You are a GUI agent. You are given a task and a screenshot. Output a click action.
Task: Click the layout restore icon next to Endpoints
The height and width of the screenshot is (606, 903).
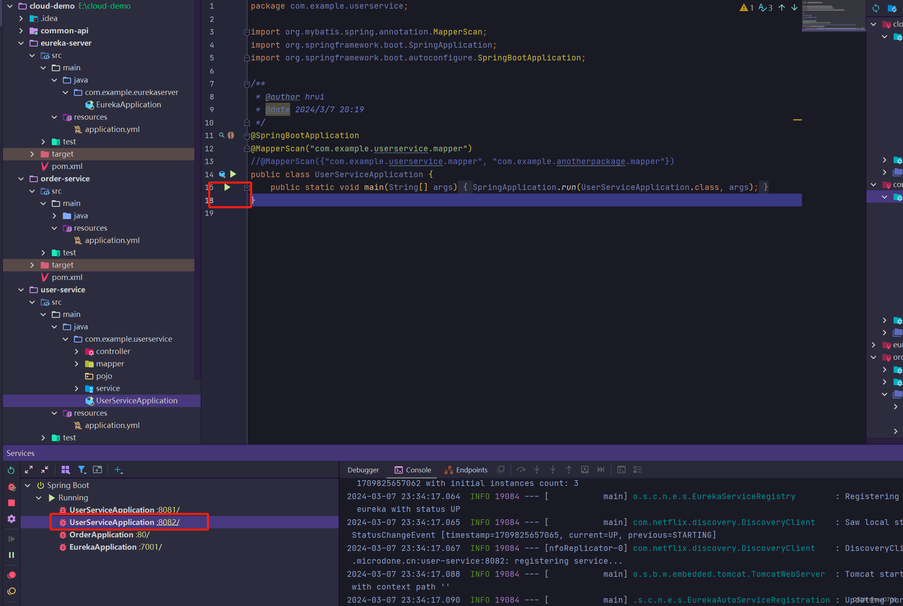pyautogui.click(x=501, y=470)
